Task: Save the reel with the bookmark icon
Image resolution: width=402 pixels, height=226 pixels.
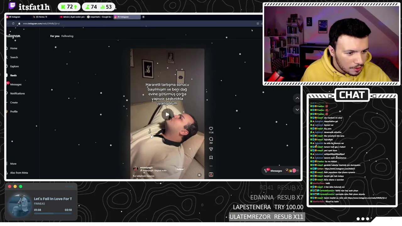Action: pos(211,158)
